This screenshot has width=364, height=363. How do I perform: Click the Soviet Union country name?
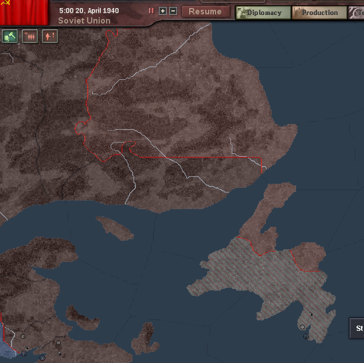pyautogui.click(x=84, y=21)
